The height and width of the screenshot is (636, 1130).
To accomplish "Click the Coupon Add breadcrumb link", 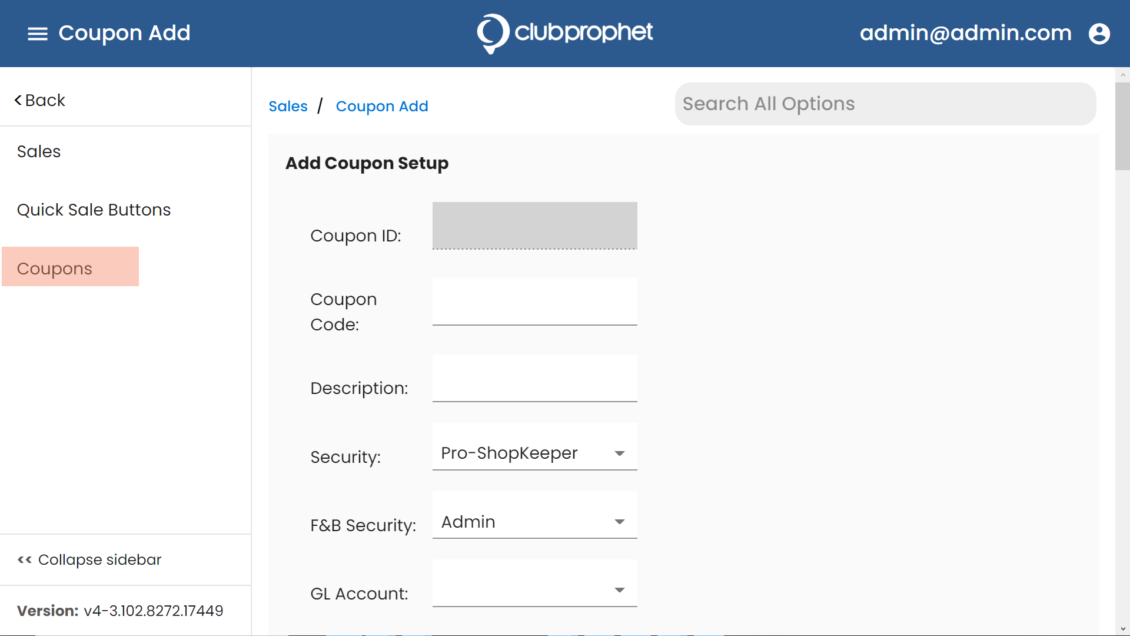I will pyautogui.click(x=382, y=106).
